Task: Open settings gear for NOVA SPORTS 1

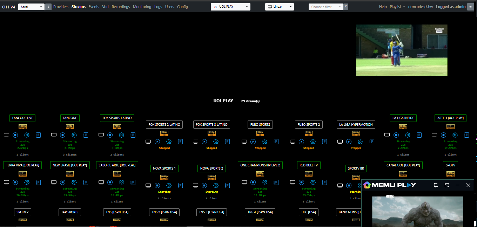Action: (169, 185)
